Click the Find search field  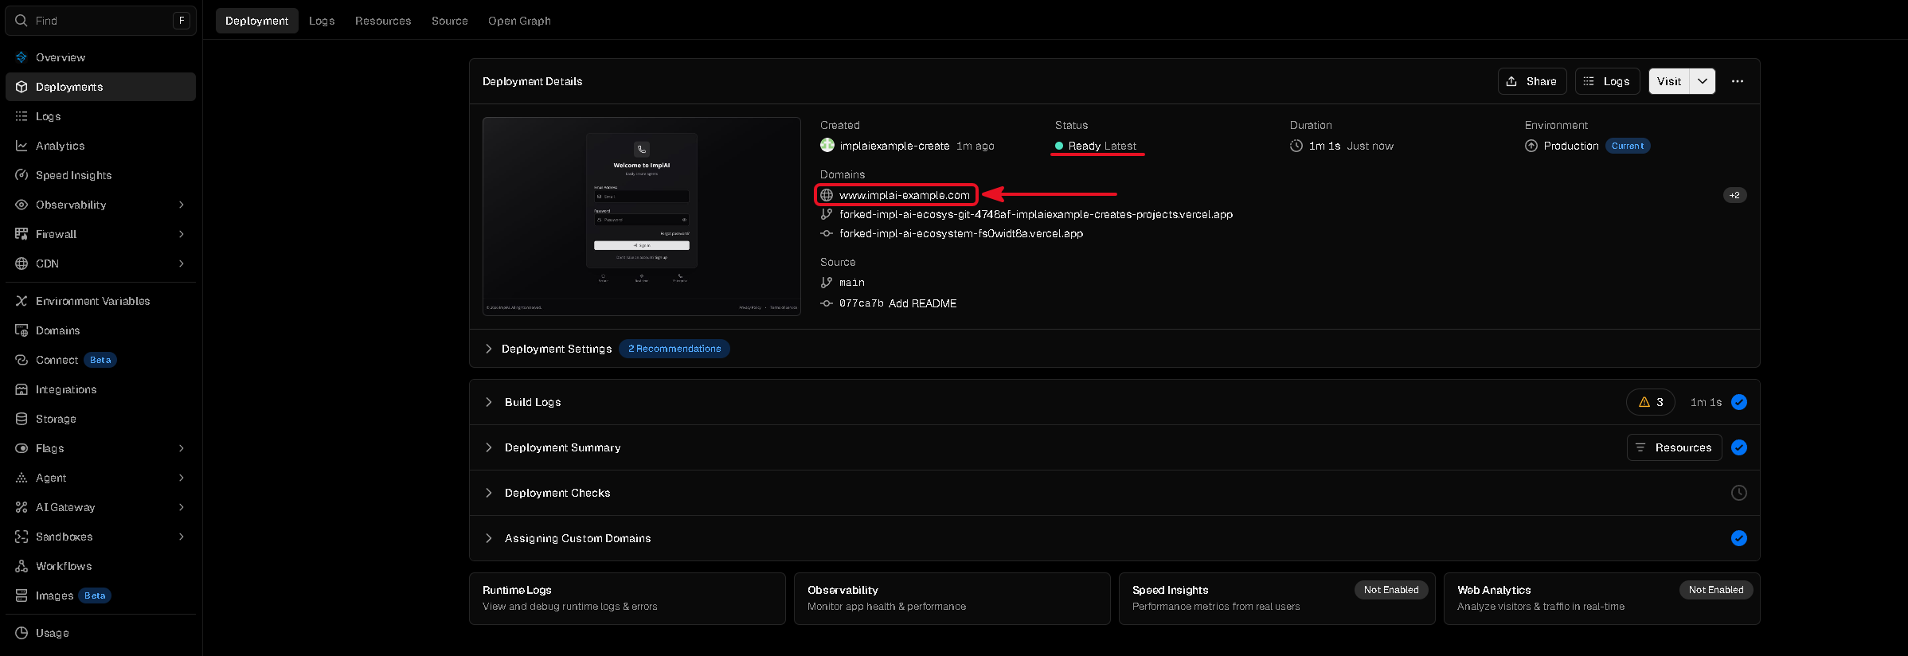tap(100, 21)
